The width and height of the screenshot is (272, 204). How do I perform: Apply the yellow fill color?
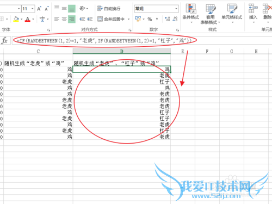pos(16,19)
